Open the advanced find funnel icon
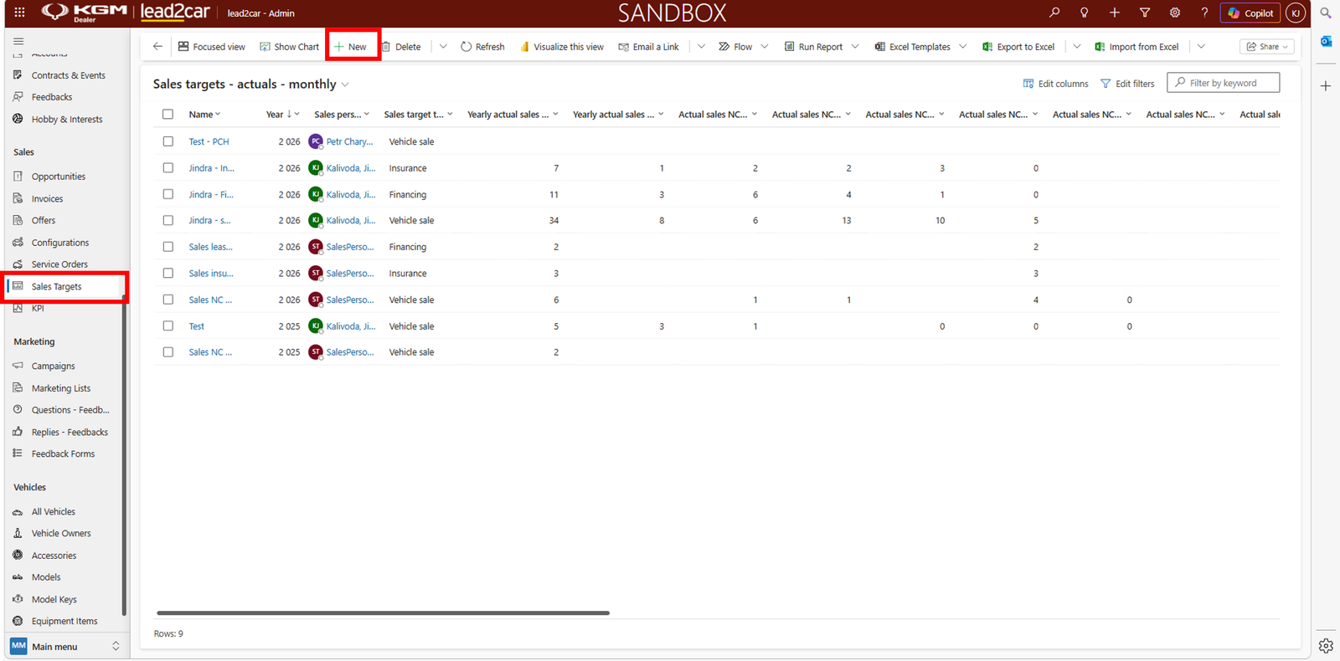The width and height of the screenshot is (1340, 661). (x=1145, y=13)
